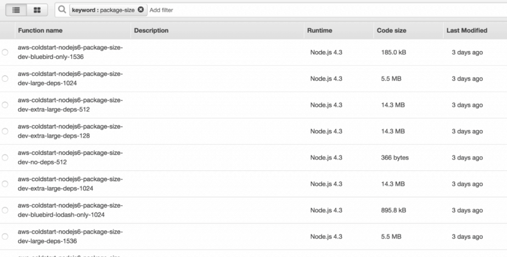The height and width of the screenshot is (257, 507).
Task: Click the search magnifier icon
Action: pyautogui.click(x=63, y=10)
